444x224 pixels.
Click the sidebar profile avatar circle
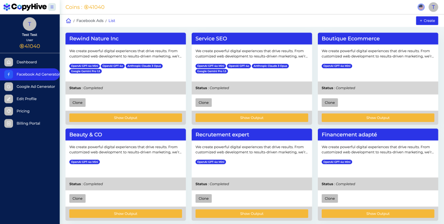click(29, 24)
